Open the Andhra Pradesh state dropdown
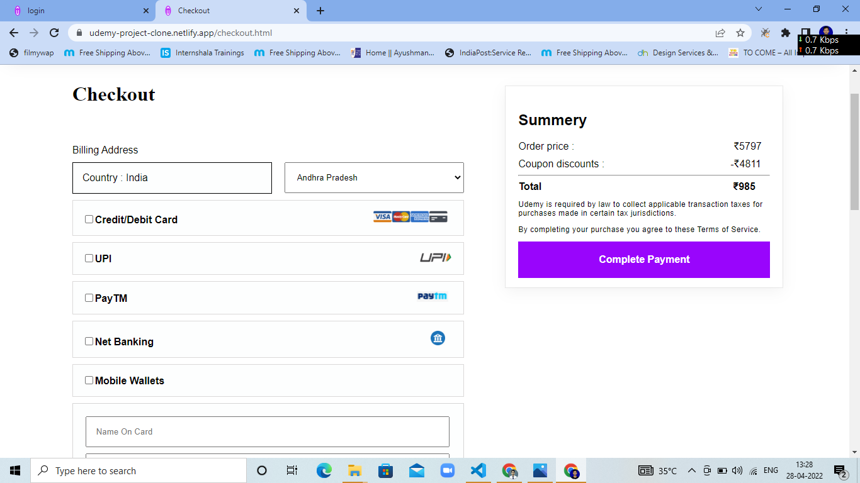Screen dimensions: 860x483 coord(374,178)
